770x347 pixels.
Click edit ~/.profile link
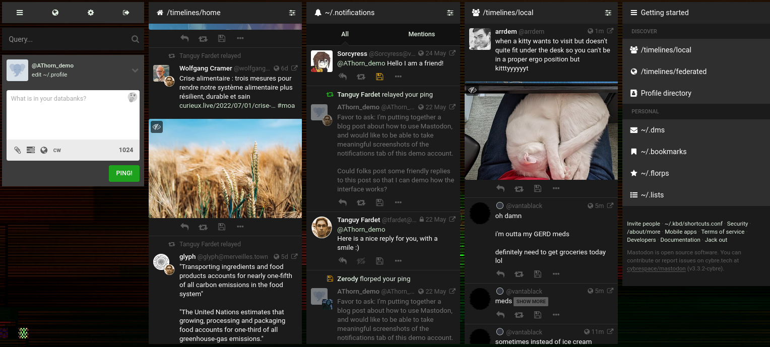[49, 75]
